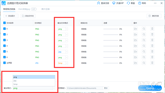Collapse the bottom 输出格式 combo box arrow
The height and width of the screenshot is (93, 165).
tap(54, 88)
